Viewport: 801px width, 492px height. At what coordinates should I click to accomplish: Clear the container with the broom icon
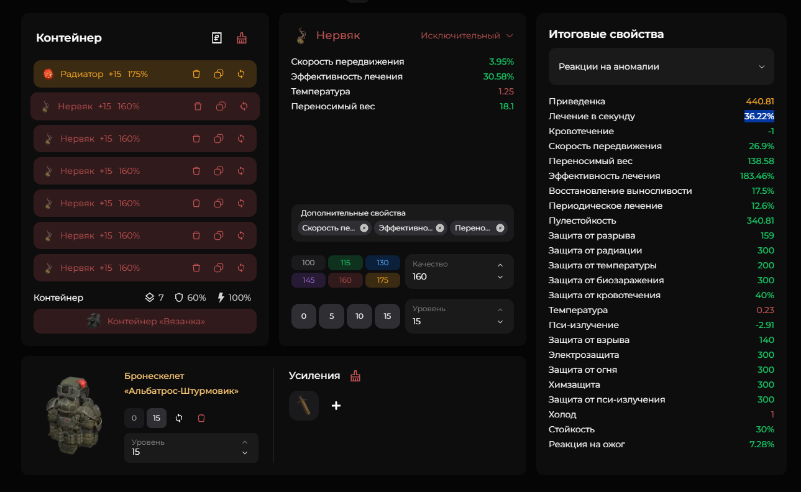click(242, 38)
